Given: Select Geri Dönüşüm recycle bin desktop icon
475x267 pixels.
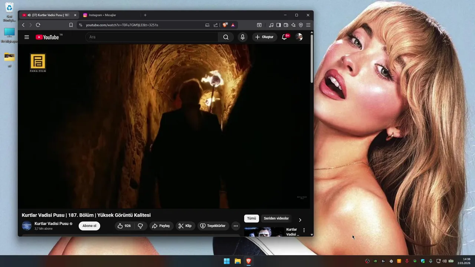Looking at the screenshot, I should click(x=9, y=12).
